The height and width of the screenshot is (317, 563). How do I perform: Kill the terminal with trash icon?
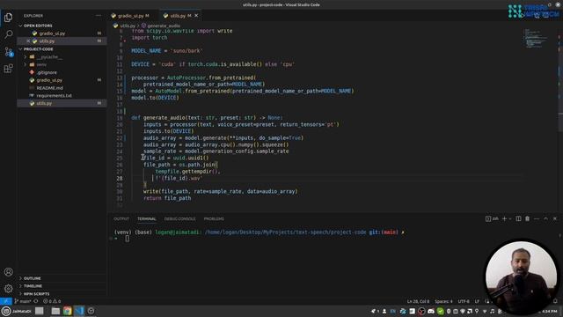coord(527,218)
